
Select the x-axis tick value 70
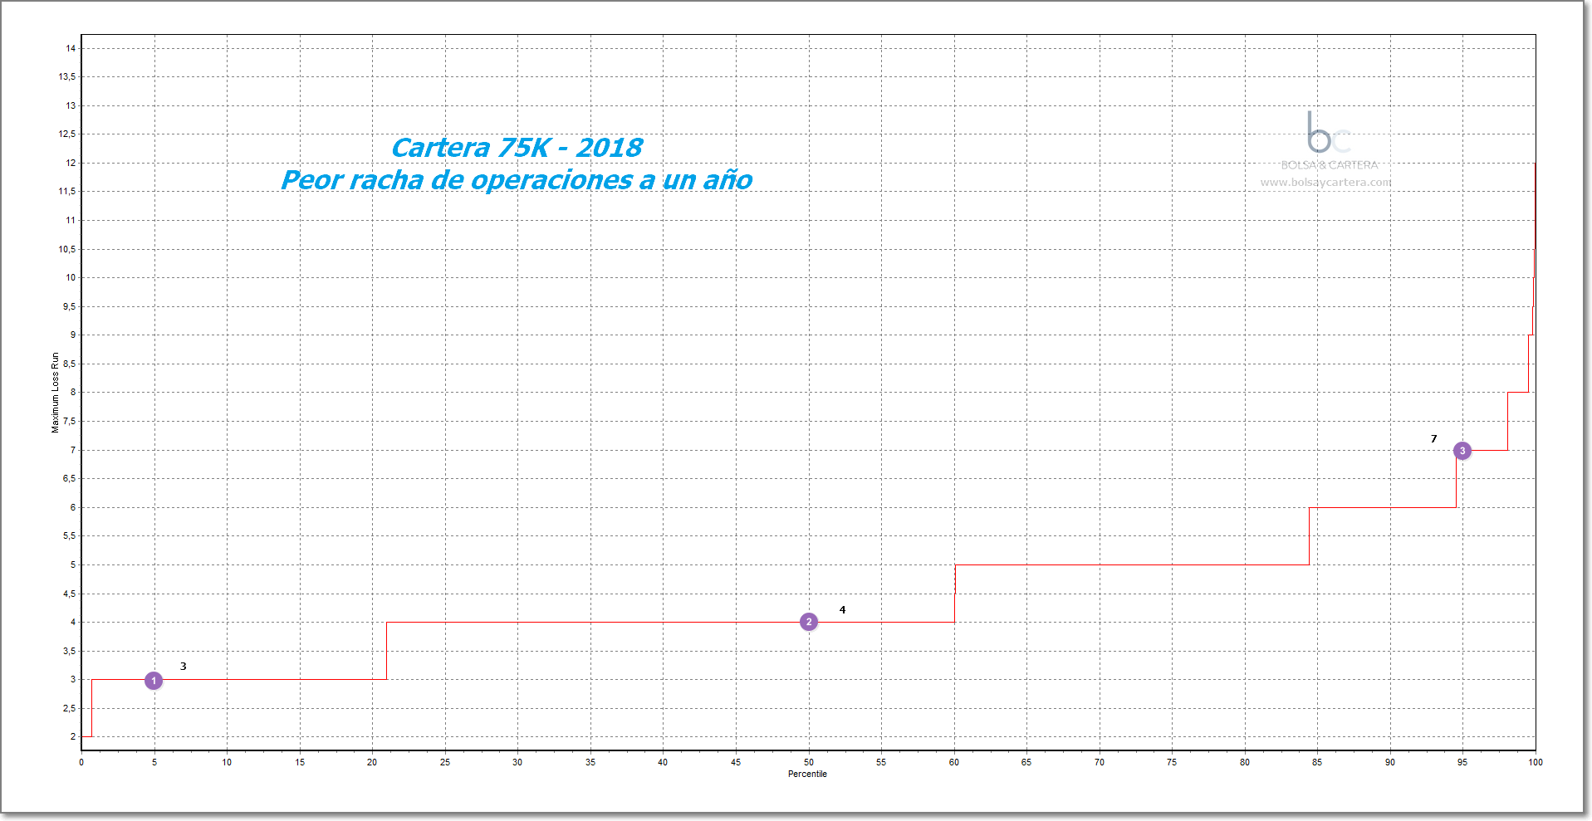click(1100, 762)
